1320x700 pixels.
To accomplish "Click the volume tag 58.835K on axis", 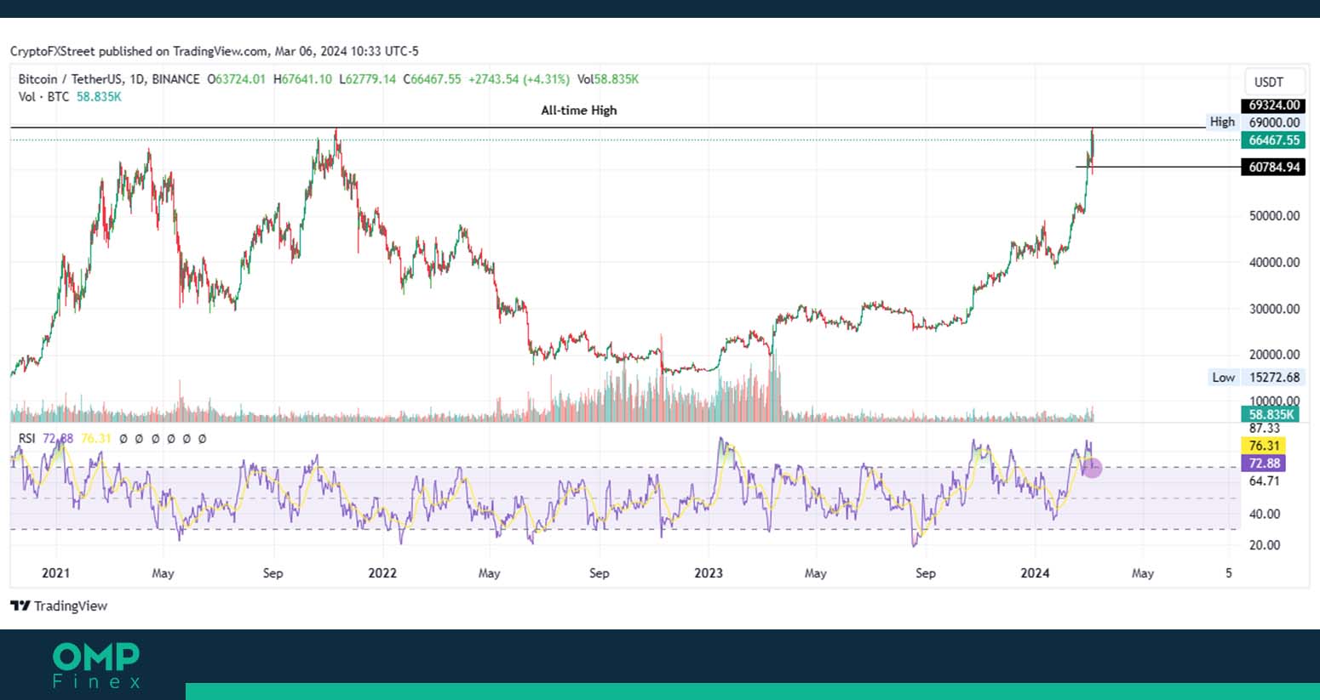I will point(1270,415).
